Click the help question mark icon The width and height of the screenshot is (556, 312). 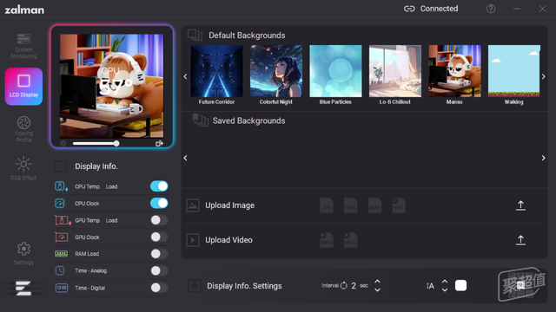click(491, 9)
